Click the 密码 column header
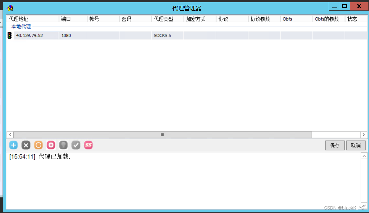This screenshot has width=369, height=213. pos(135,19)
